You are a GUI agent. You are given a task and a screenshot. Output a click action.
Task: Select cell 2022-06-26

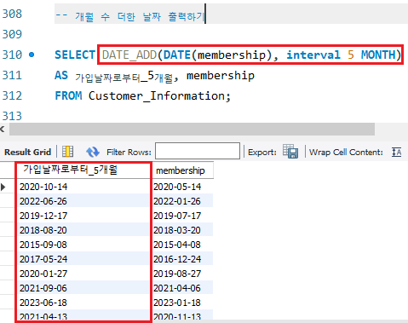[83, 201]
